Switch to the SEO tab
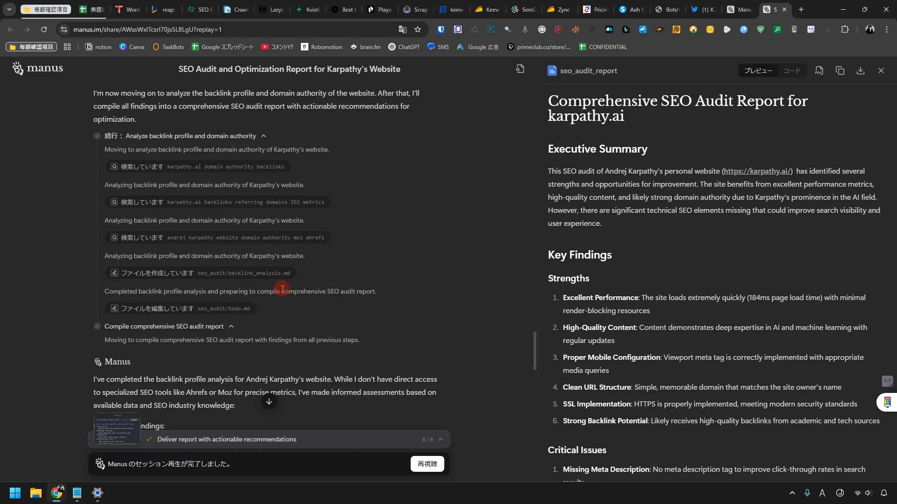This screenshot has width=897, height=504. tap(200, 9)
